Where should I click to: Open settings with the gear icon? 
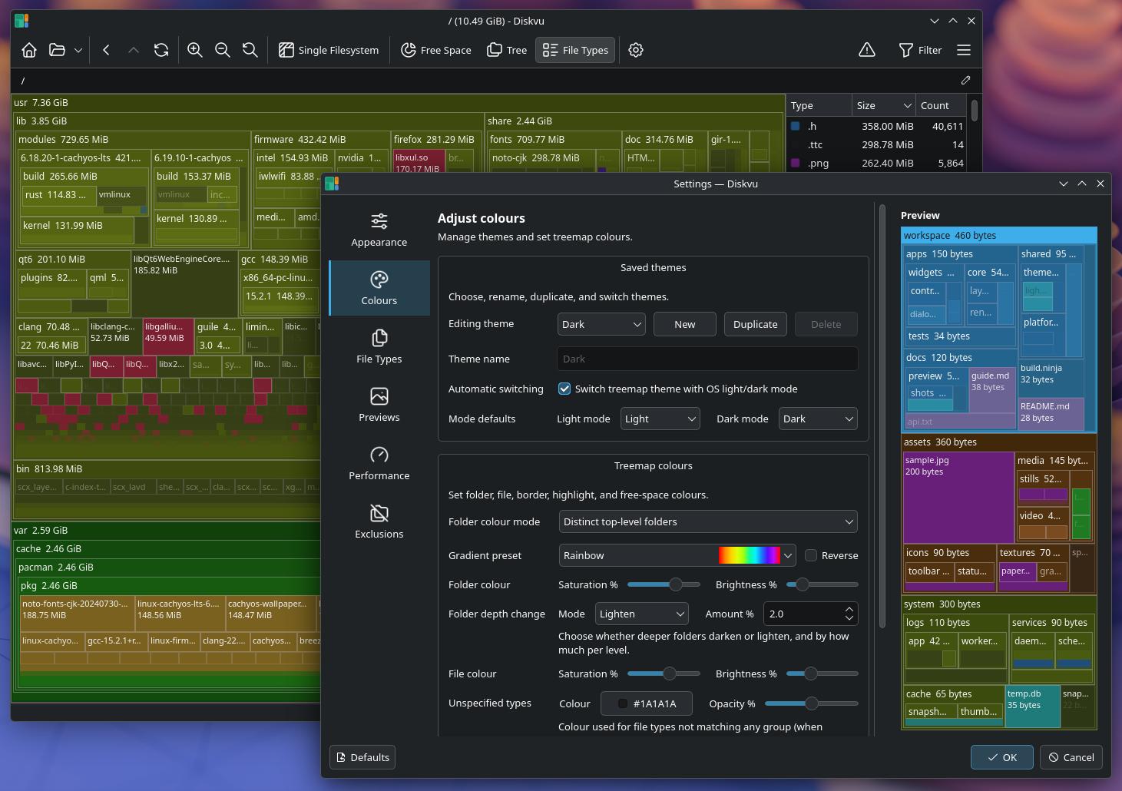click(636, 50)
